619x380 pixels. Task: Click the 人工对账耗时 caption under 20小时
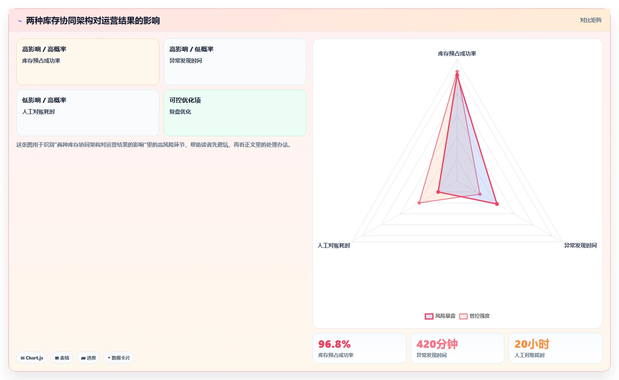(x=529, y=355)
